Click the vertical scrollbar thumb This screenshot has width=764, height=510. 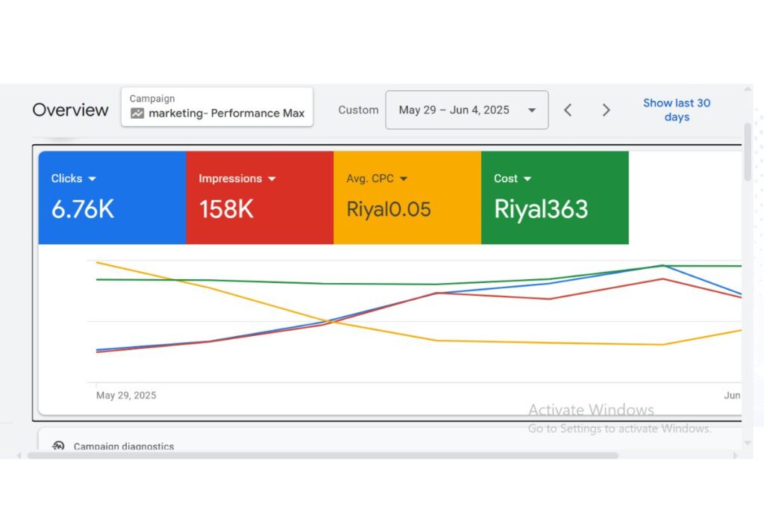point(748,152)
